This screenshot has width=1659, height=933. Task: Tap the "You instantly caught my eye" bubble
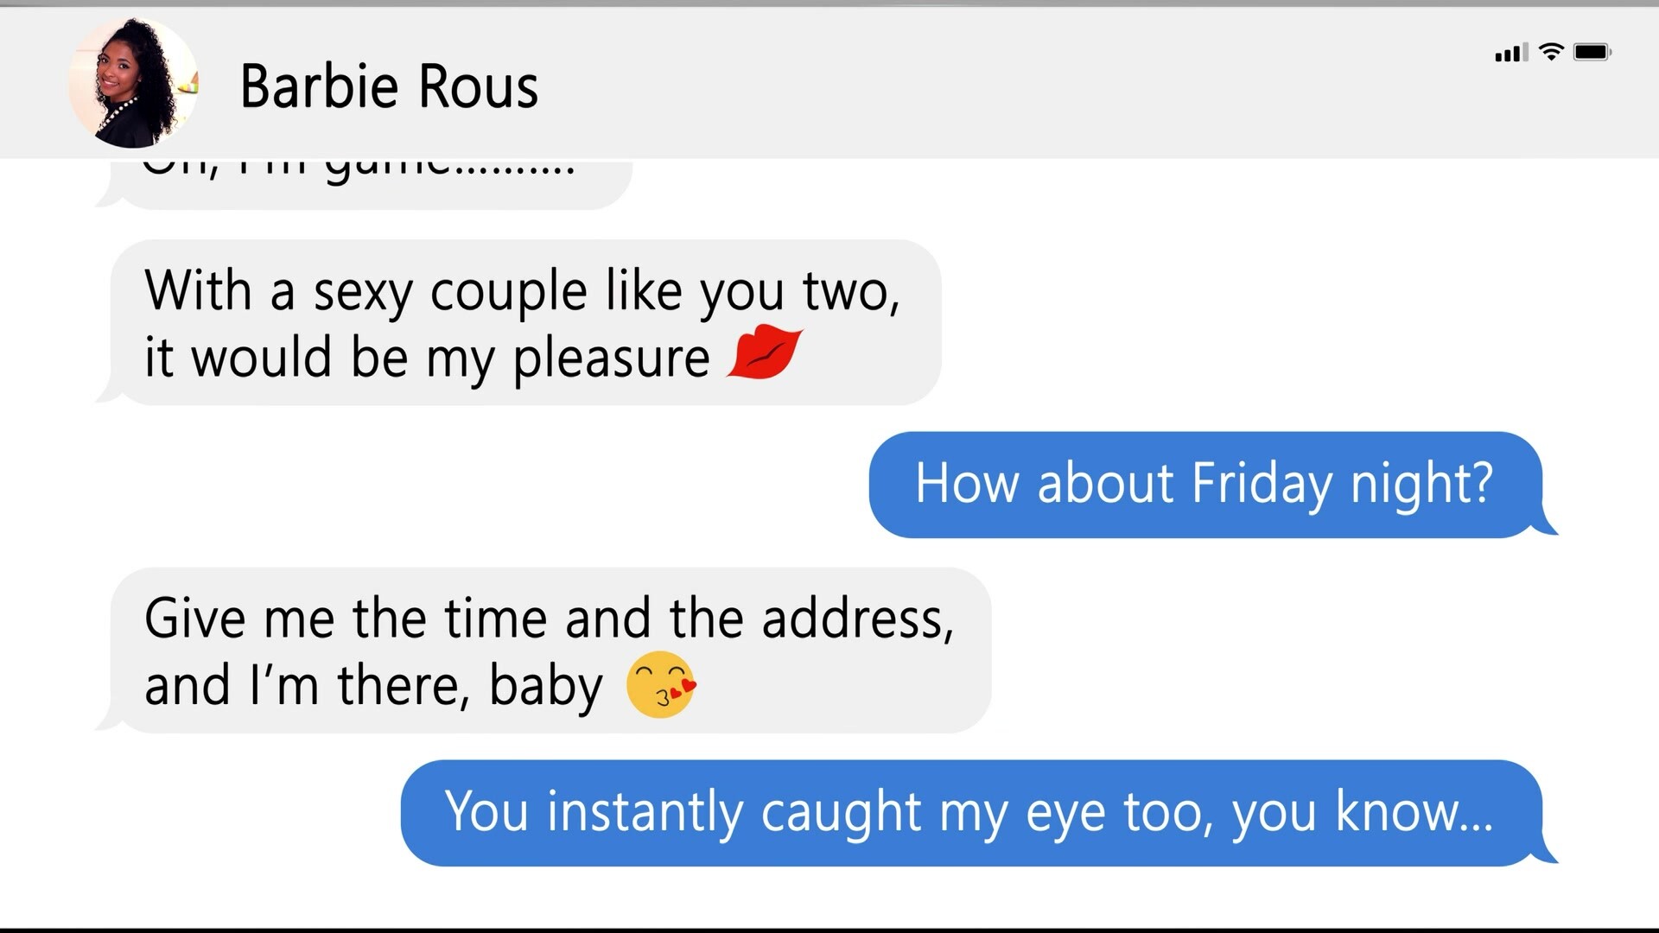(x=970, y=813)
